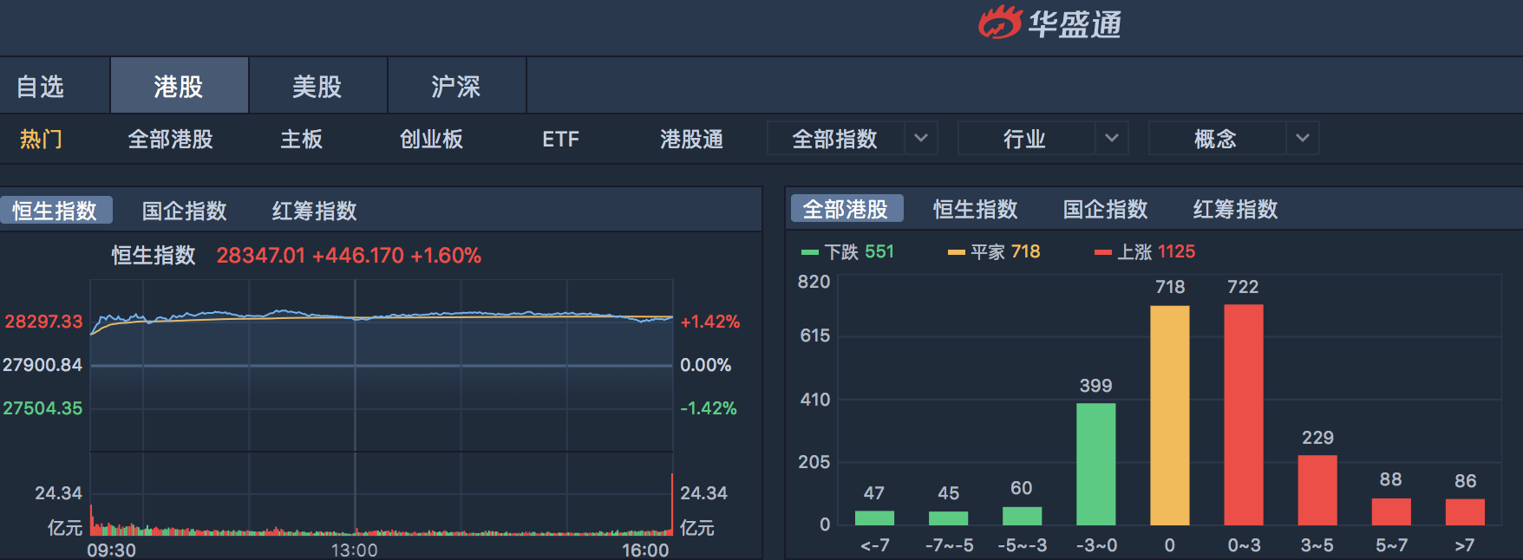This screenshot has width=1523, height=560.
Task: Select the 热门 sub-navigation item
Action: [41, 140]
